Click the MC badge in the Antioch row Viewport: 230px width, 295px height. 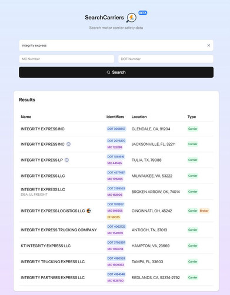pos(115,233)
